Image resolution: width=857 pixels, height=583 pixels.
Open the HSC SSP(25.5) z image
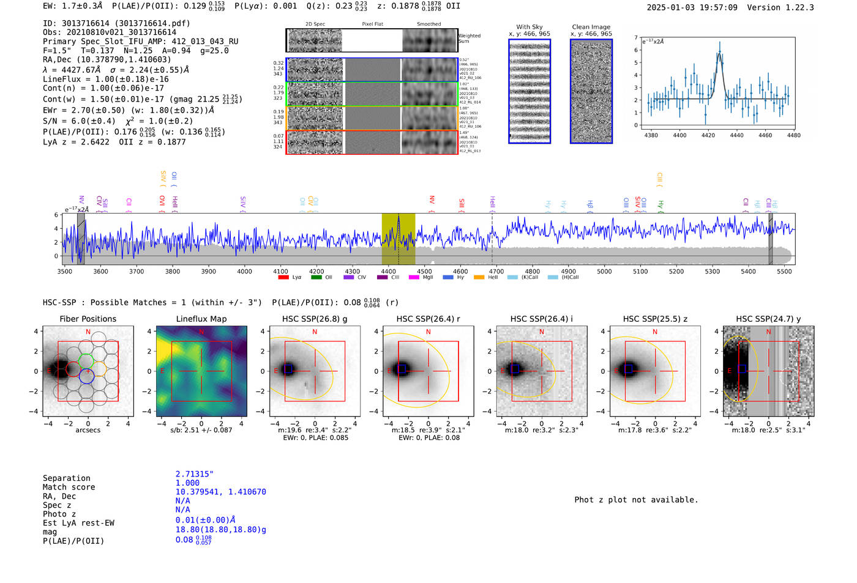[655, 371]
